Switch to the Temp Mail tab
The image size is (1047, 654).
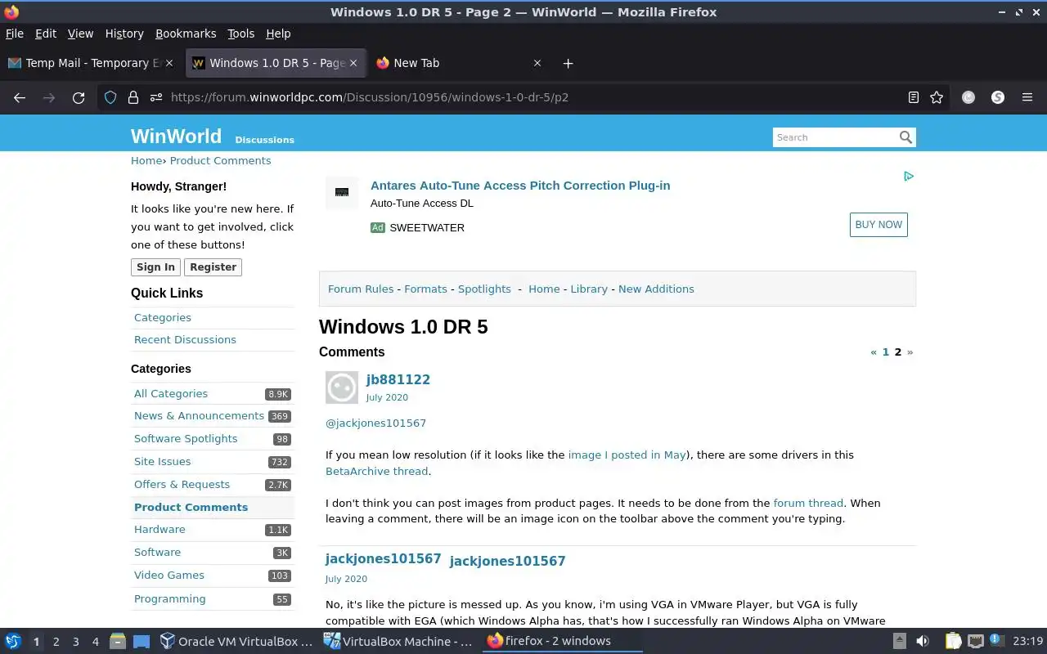(90, 63)
